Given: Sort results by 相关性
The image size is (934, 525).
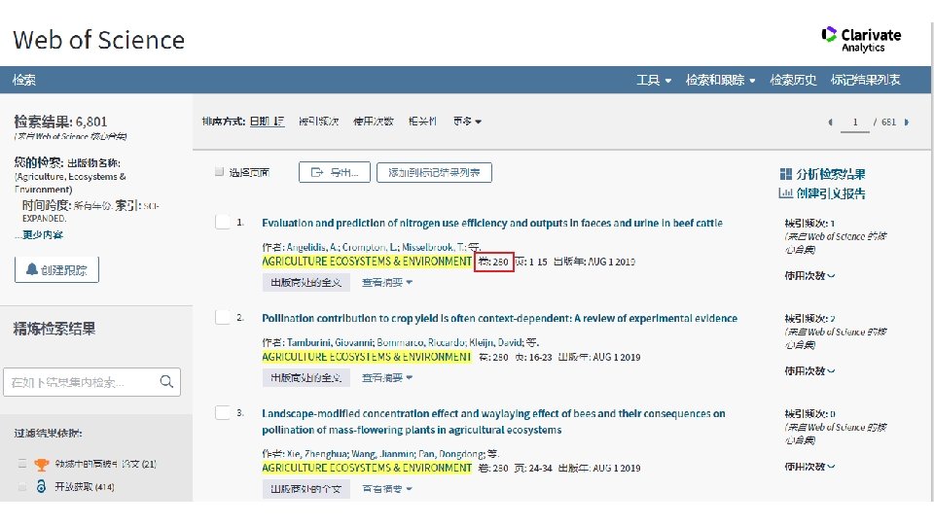Looking at the screenshot, I should (422, 122).
